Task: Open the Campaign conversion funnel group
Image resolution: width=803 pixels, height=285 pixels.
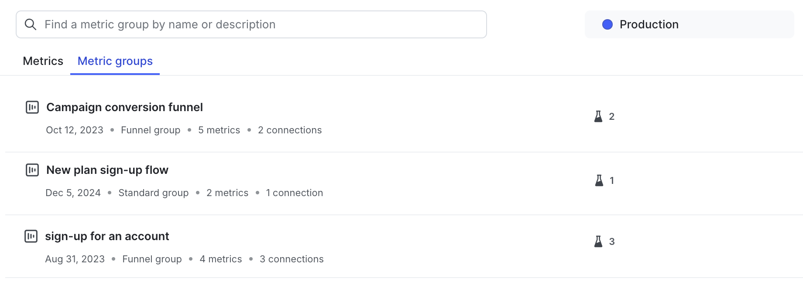Action: (124, 107)
